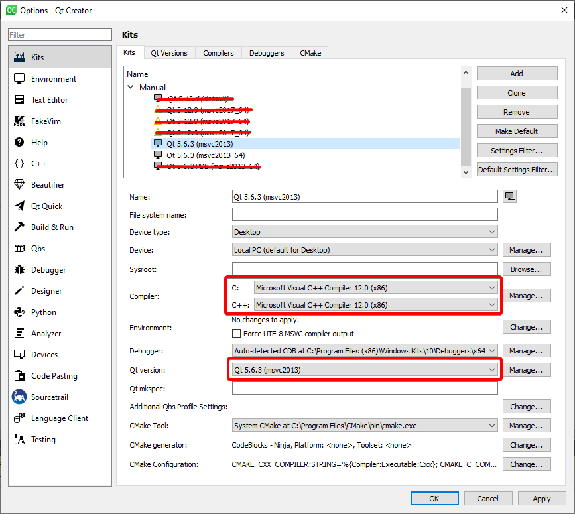Clone the selected kit
Screen dimensions: 575x514
tap(517, 92)
